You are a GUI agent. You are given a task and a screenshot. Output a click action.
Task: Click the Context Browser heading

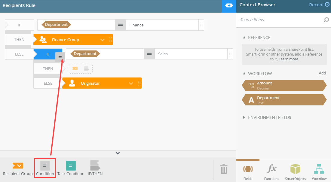[257, 5]
